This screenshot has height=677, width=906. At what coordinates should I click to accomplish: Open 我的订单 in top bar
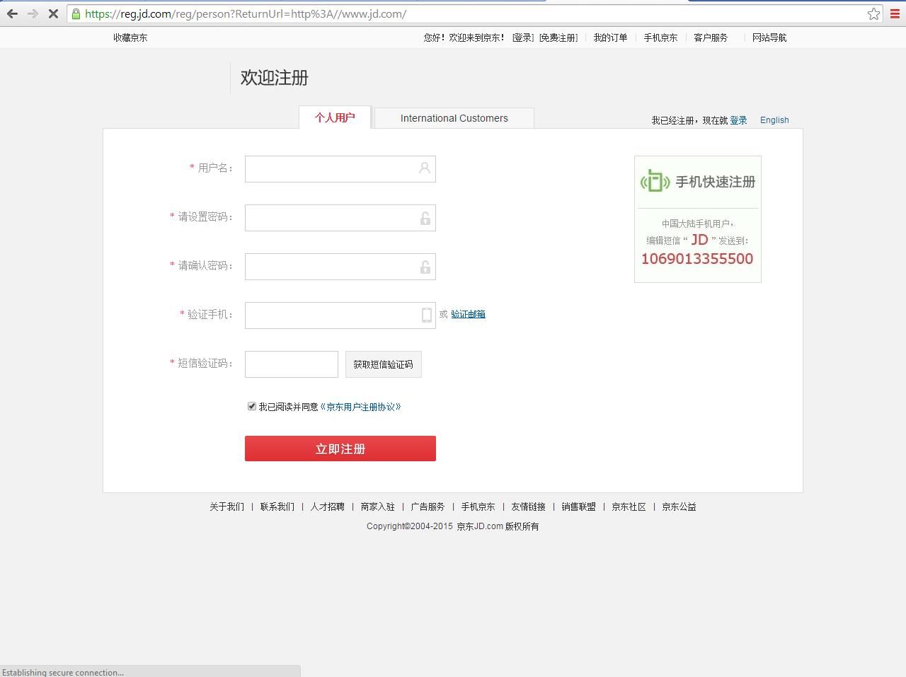tap(610, 37)
